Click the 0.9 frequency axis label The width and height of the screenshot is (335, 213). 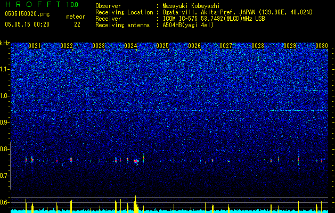tap(5, 122)
